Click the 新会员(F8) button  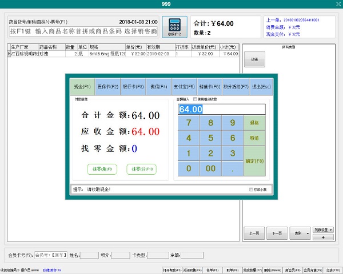(293, 271)
